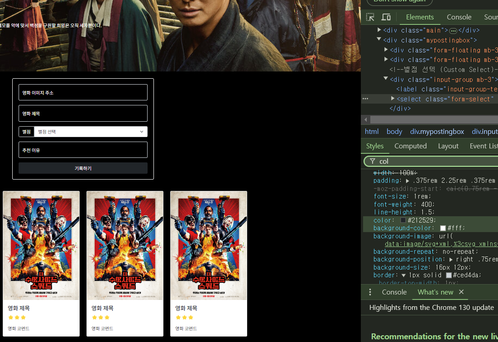Viewport: 498px width, 342px height.
Task: Click the font-weight: 400 declaration
Action: tap(404, 204)
